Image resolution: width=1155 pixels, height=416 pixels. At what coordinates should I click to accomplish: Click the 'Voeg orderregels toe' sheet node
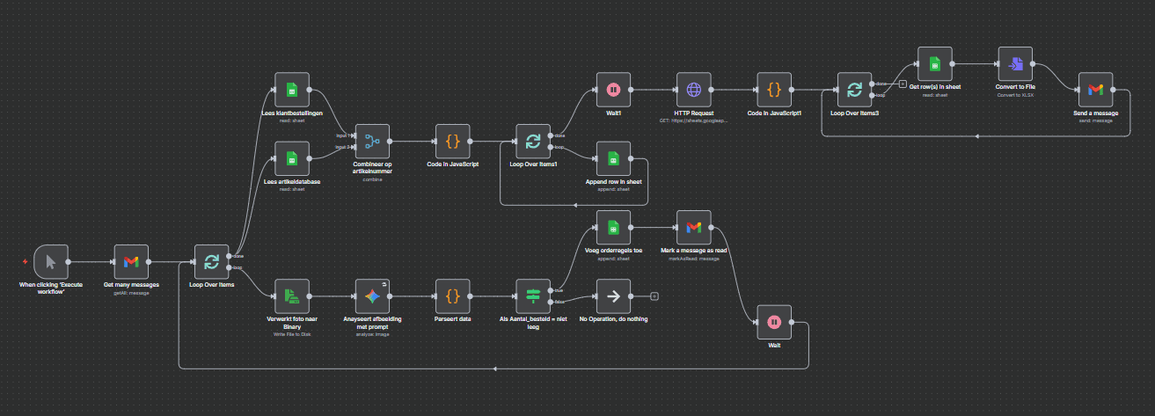pos(613,228)
